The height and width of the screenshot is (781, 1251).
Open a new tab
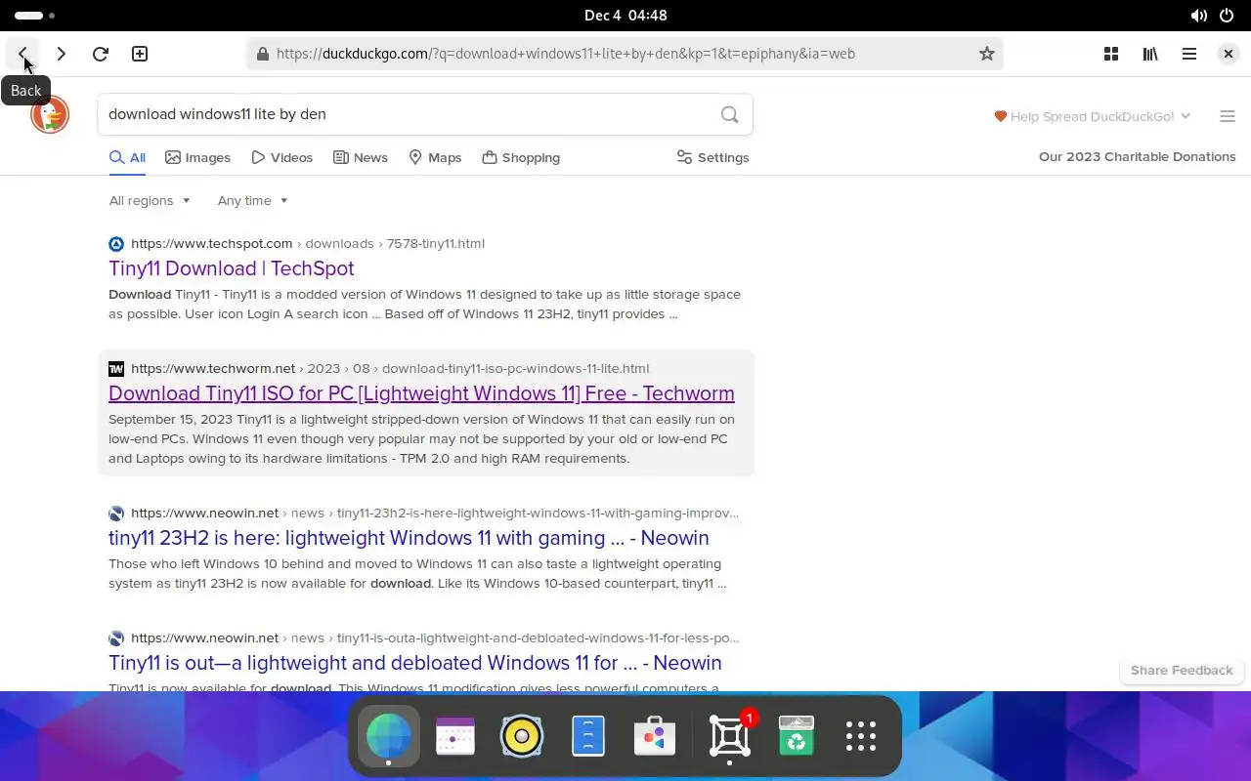click(140, 54)
